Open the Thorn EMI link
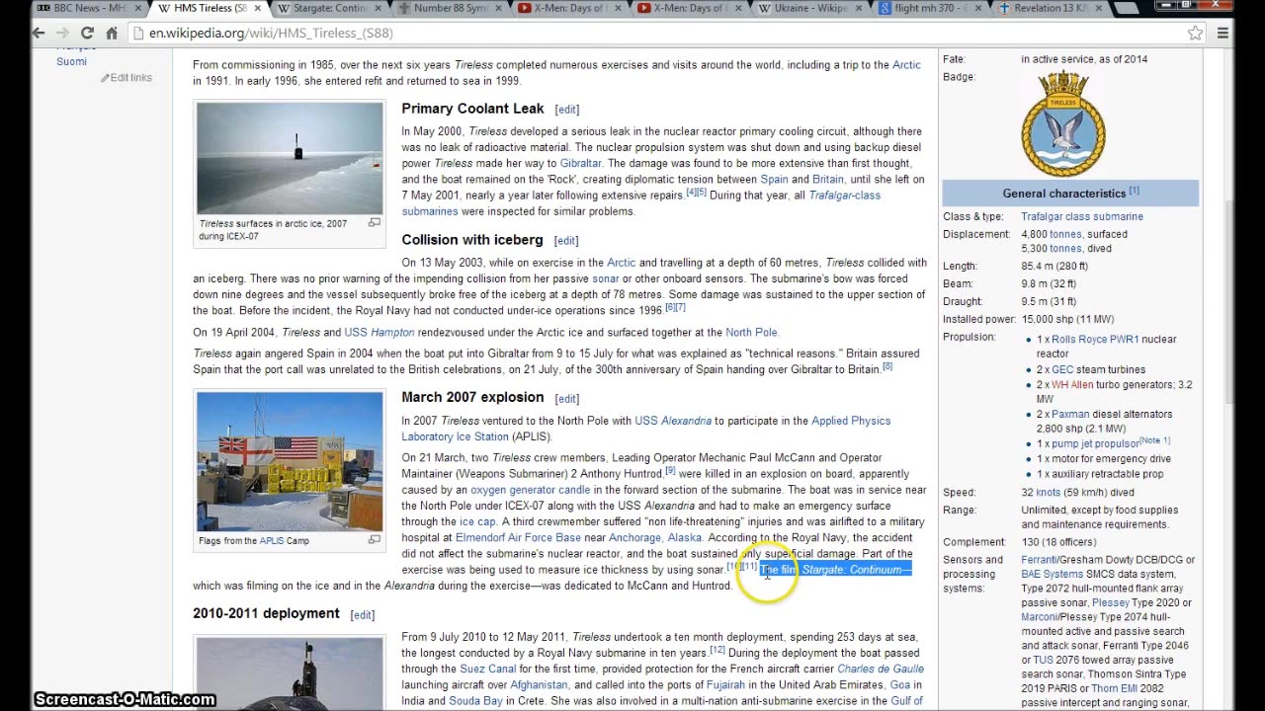 pos(1113,688)
